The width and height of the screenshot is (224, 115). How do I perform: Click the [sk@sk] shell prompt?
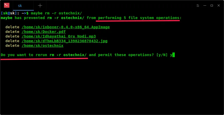point(9,13)
